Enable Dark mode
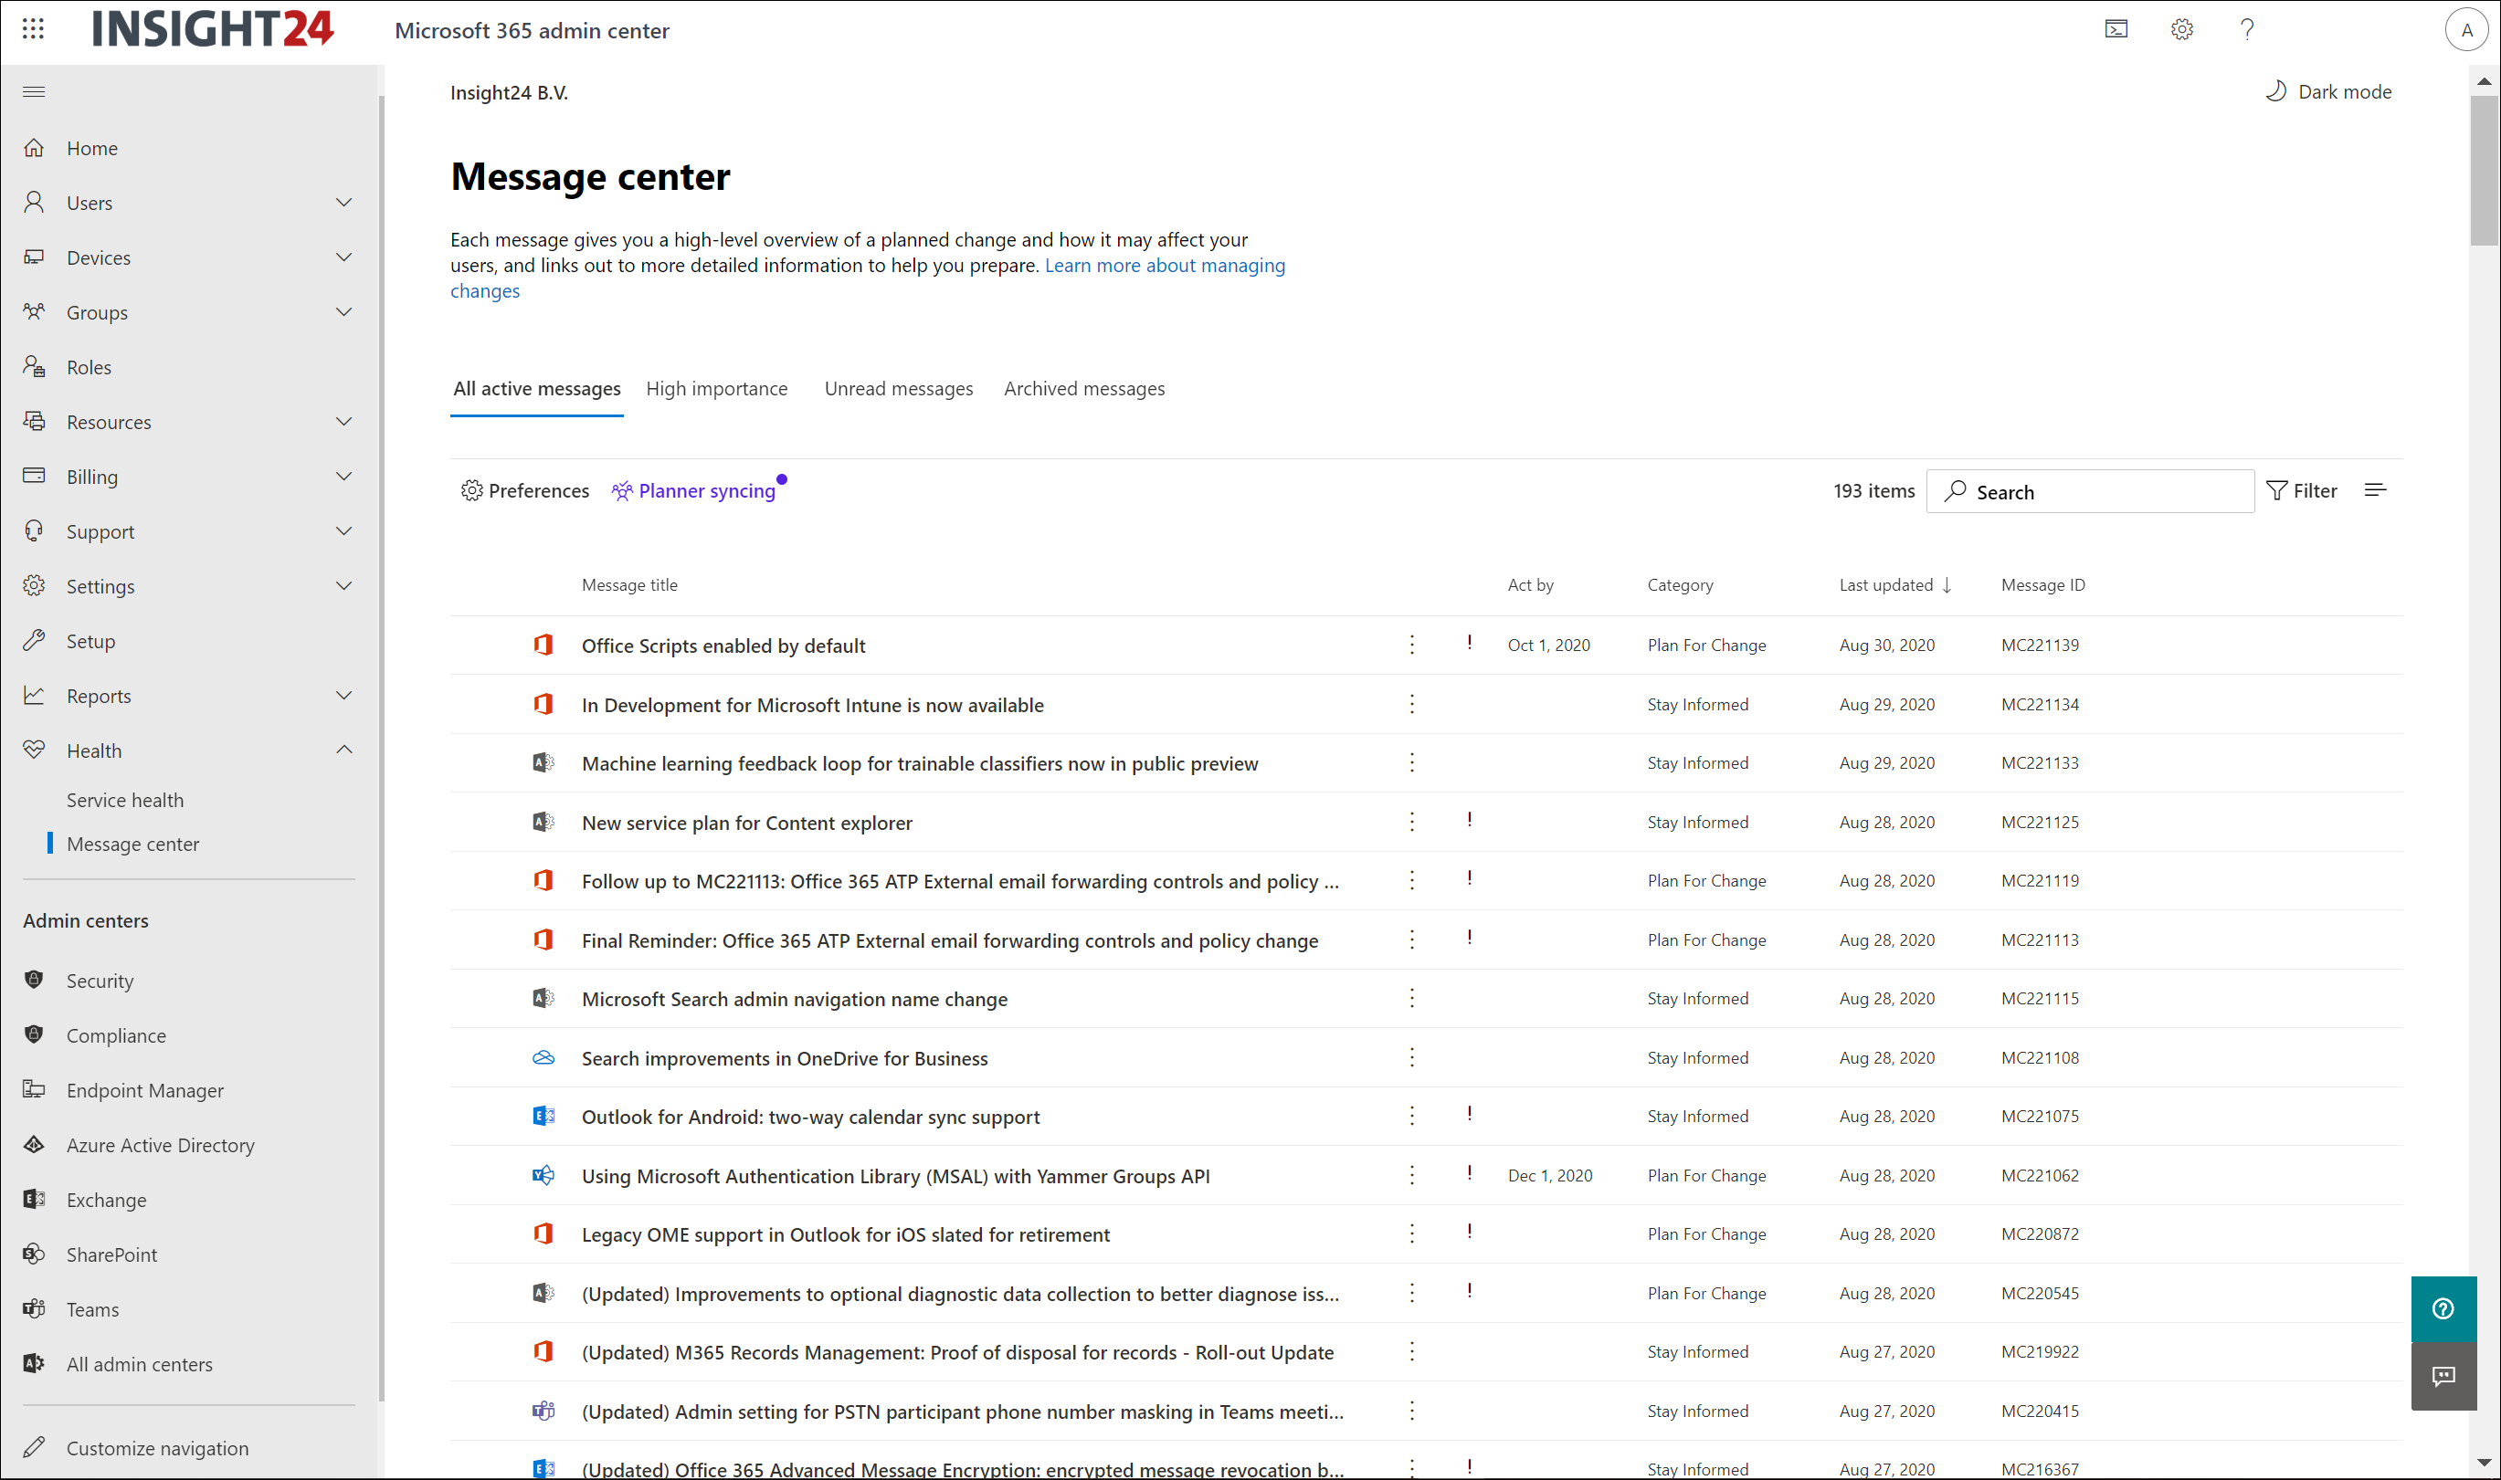Viewport: 2501px width, 1480px height. [x=2328, y=91]
